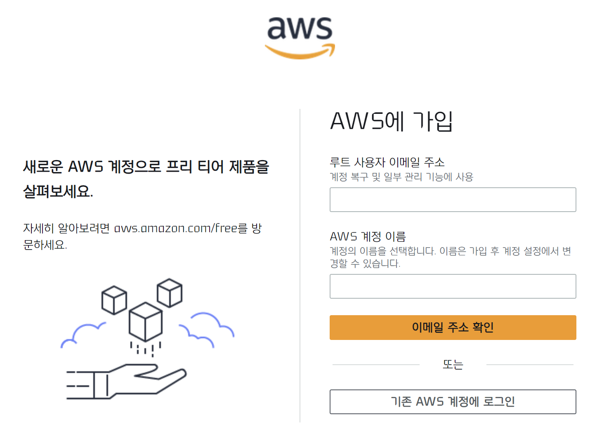This screenshot has height=434, width=590.
Task: Focus the root user email address field
Action: 453,200
